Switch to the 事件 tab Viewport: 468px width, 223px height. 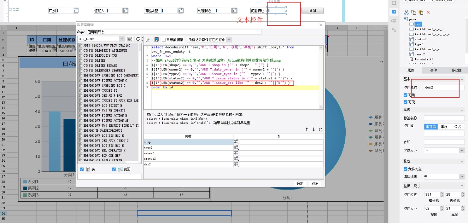click(x=433, y=70)
